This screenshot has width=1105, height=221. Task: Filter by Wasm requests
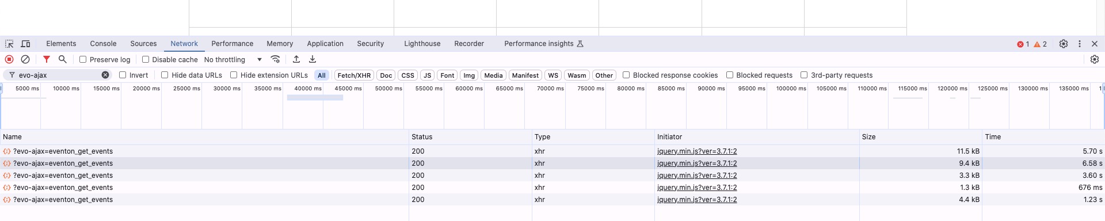point(577,75)
